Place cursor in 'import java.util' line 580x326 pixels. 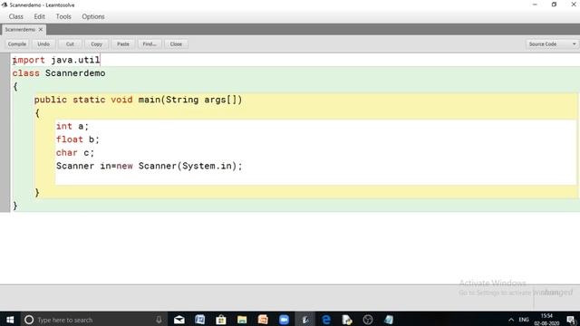56,60
